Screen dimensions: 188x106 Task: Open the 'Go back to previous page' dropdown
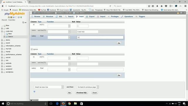(x=88, y=87)
